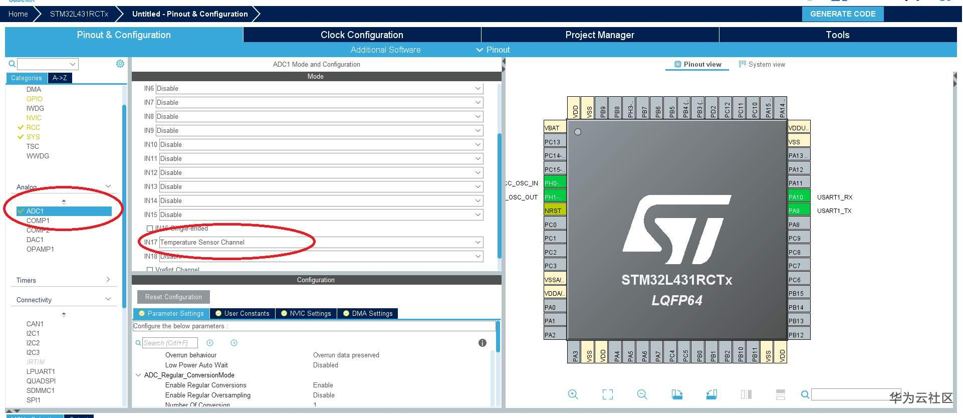Select the VBAT pin on the chip
This screenshot has width=963, height=418.
tap(555, 128)
